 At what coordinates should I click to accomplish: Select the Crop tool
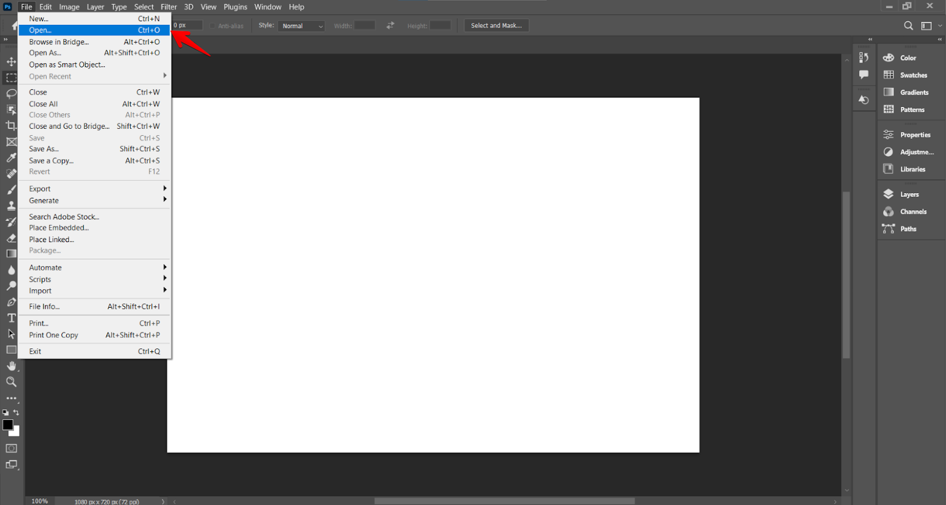tap(11, 126)
